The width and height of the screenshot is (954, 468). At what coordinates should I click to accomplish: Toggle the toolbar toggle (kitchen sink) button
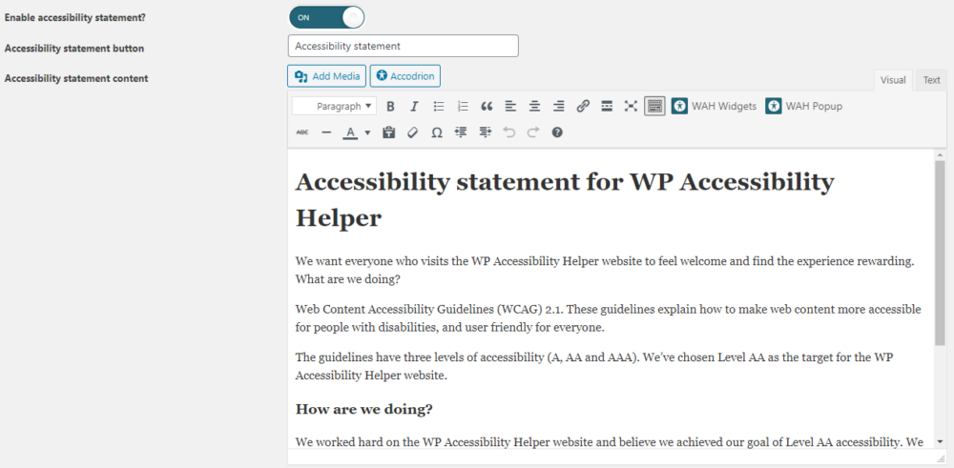pyautogui.click(x=654, y=107)
